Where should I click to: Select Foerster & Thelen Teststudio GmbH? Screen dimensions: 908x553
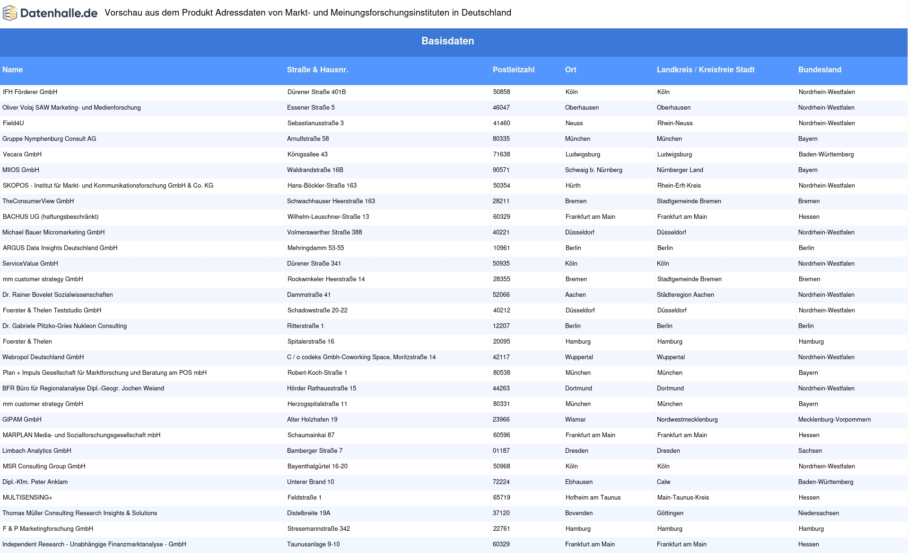tap(52, 311)
